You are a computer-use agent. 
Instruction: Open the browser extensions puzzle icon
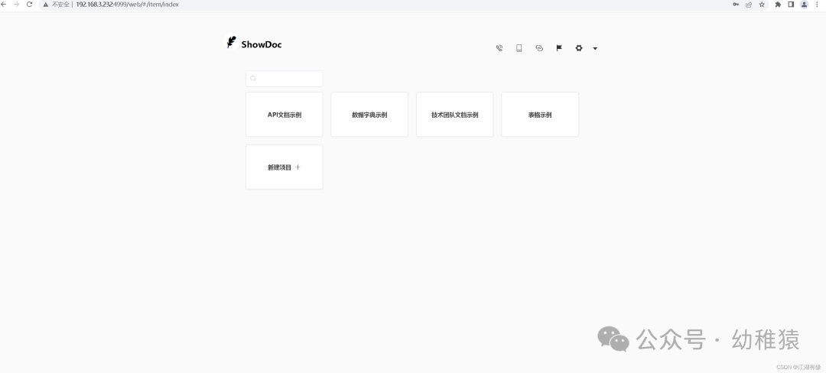pyautogui.click(x=778, y=5)
